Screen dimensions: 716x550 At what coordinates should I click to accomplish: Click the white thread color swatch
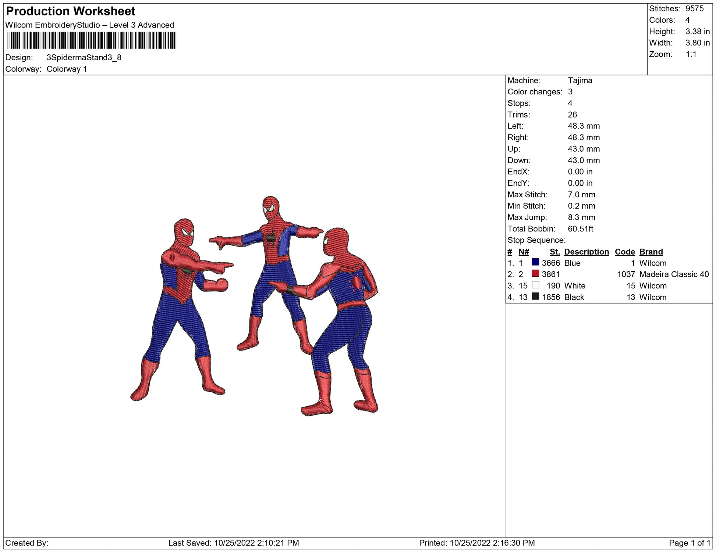click(535, 285)
